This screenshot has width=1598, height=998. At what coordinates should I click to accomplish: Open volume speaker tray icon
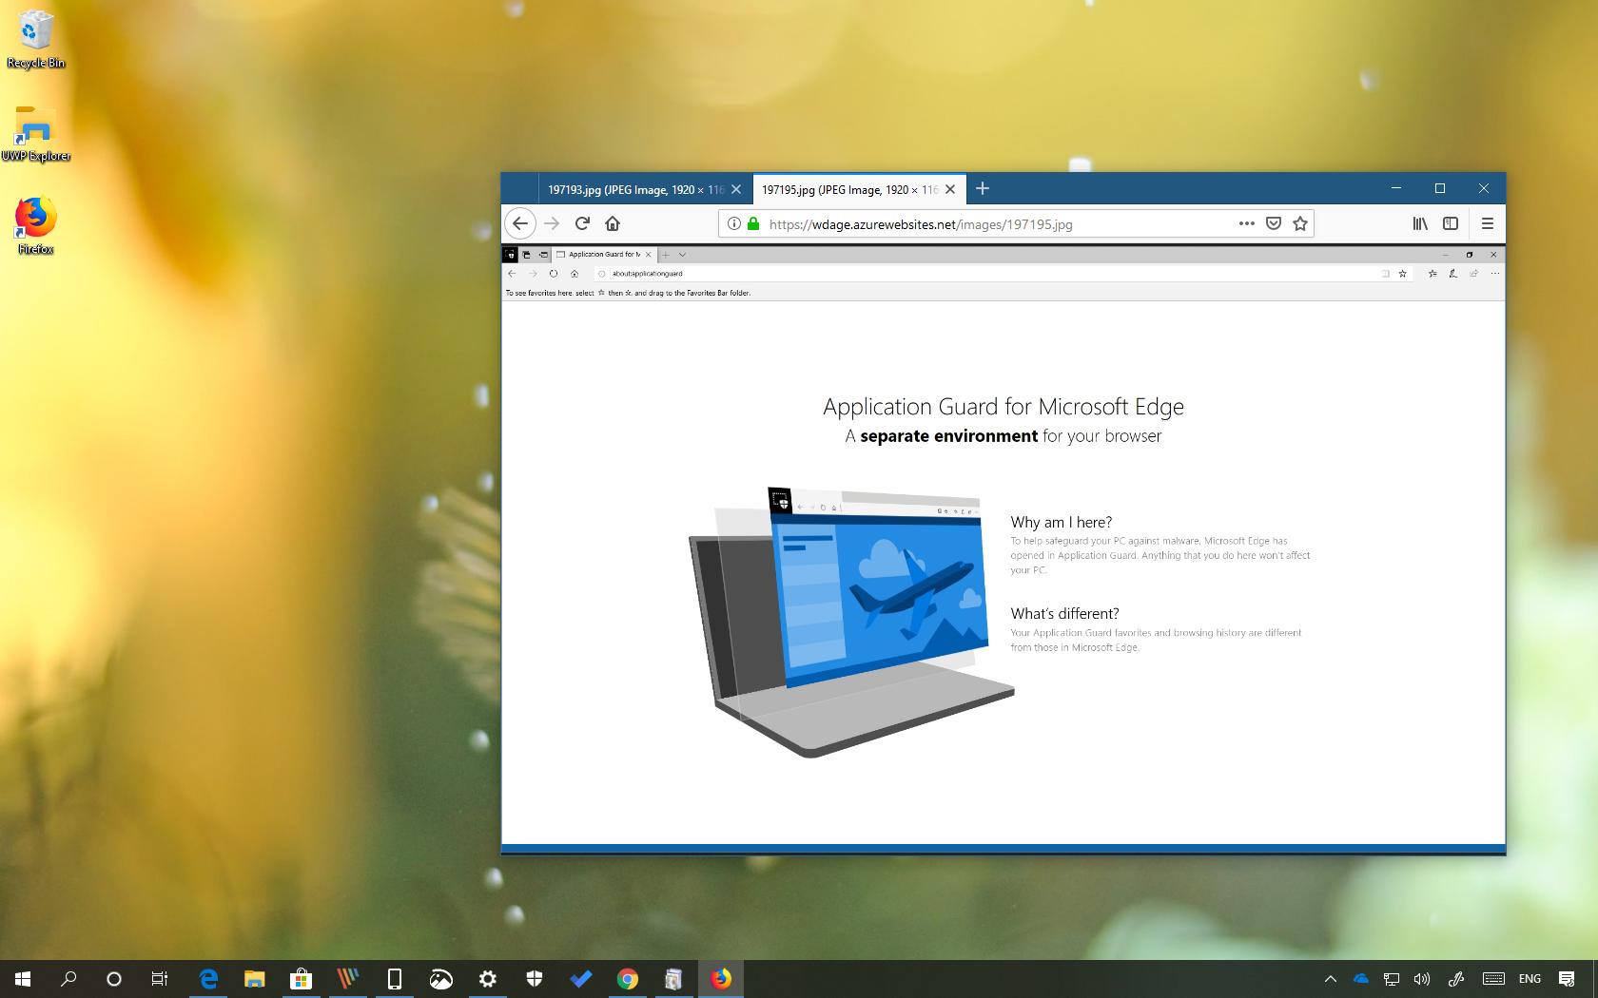pyautogui.click(x=1422, y=978)
